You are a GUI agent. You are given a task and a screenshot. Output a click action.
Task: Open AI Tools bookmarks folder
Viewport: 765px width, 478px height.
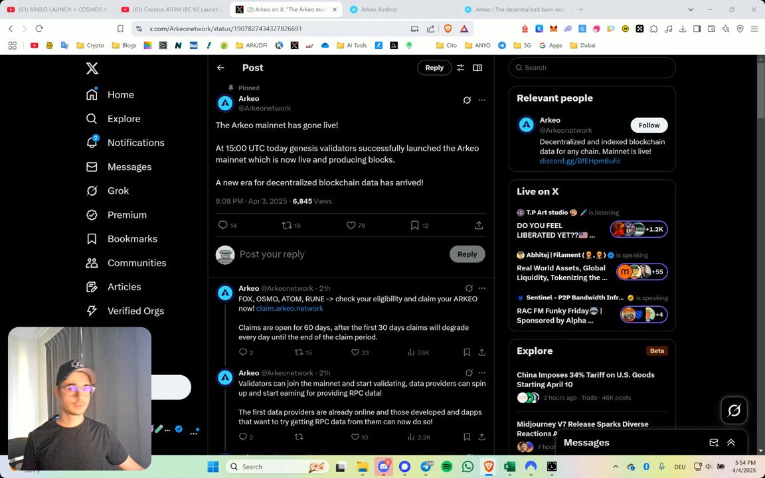point(351,45)
